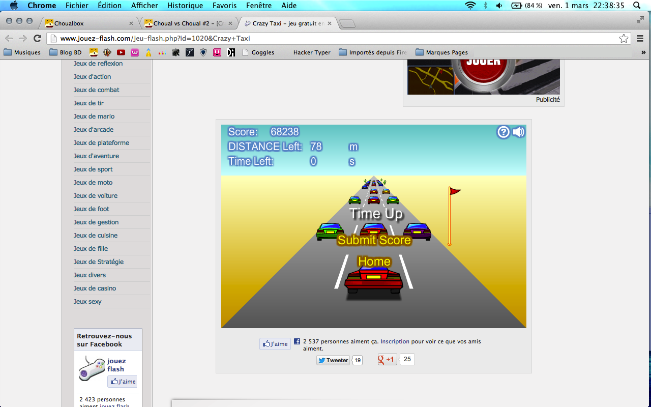Click the YouTube bookmark icon

(121, 52)
